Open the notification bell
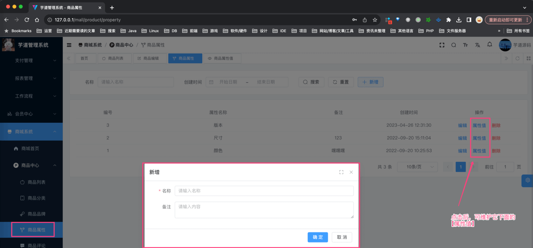The width and height of the screenshot is (533, 248). (489, 45)
